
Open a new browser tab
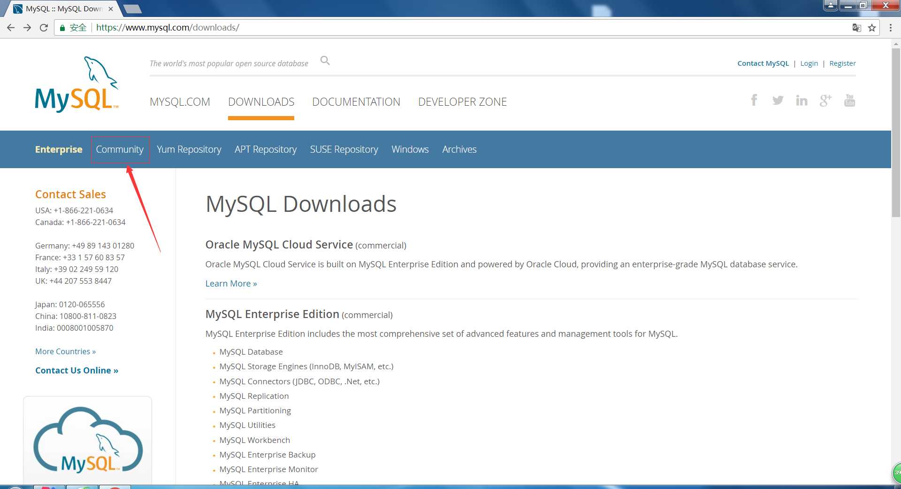pos(133,9)
